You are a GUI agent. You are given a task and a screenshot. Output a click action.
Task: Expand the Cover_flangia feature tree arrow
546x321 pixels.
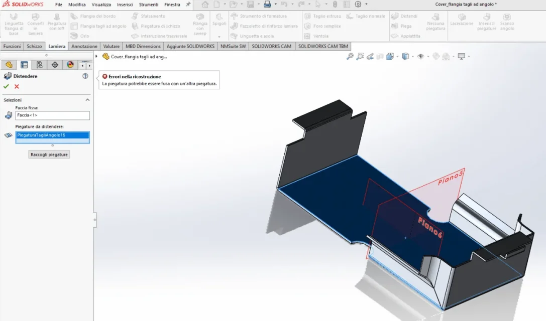[x=96, y=56]
